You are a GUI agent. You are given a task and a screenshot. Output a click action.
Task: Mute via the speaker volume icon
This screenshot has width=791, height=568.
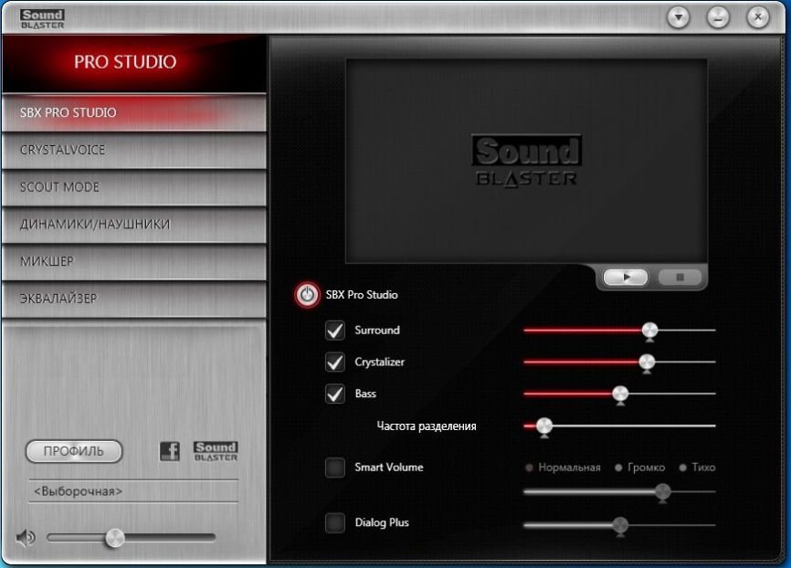[x=26, y=538]
